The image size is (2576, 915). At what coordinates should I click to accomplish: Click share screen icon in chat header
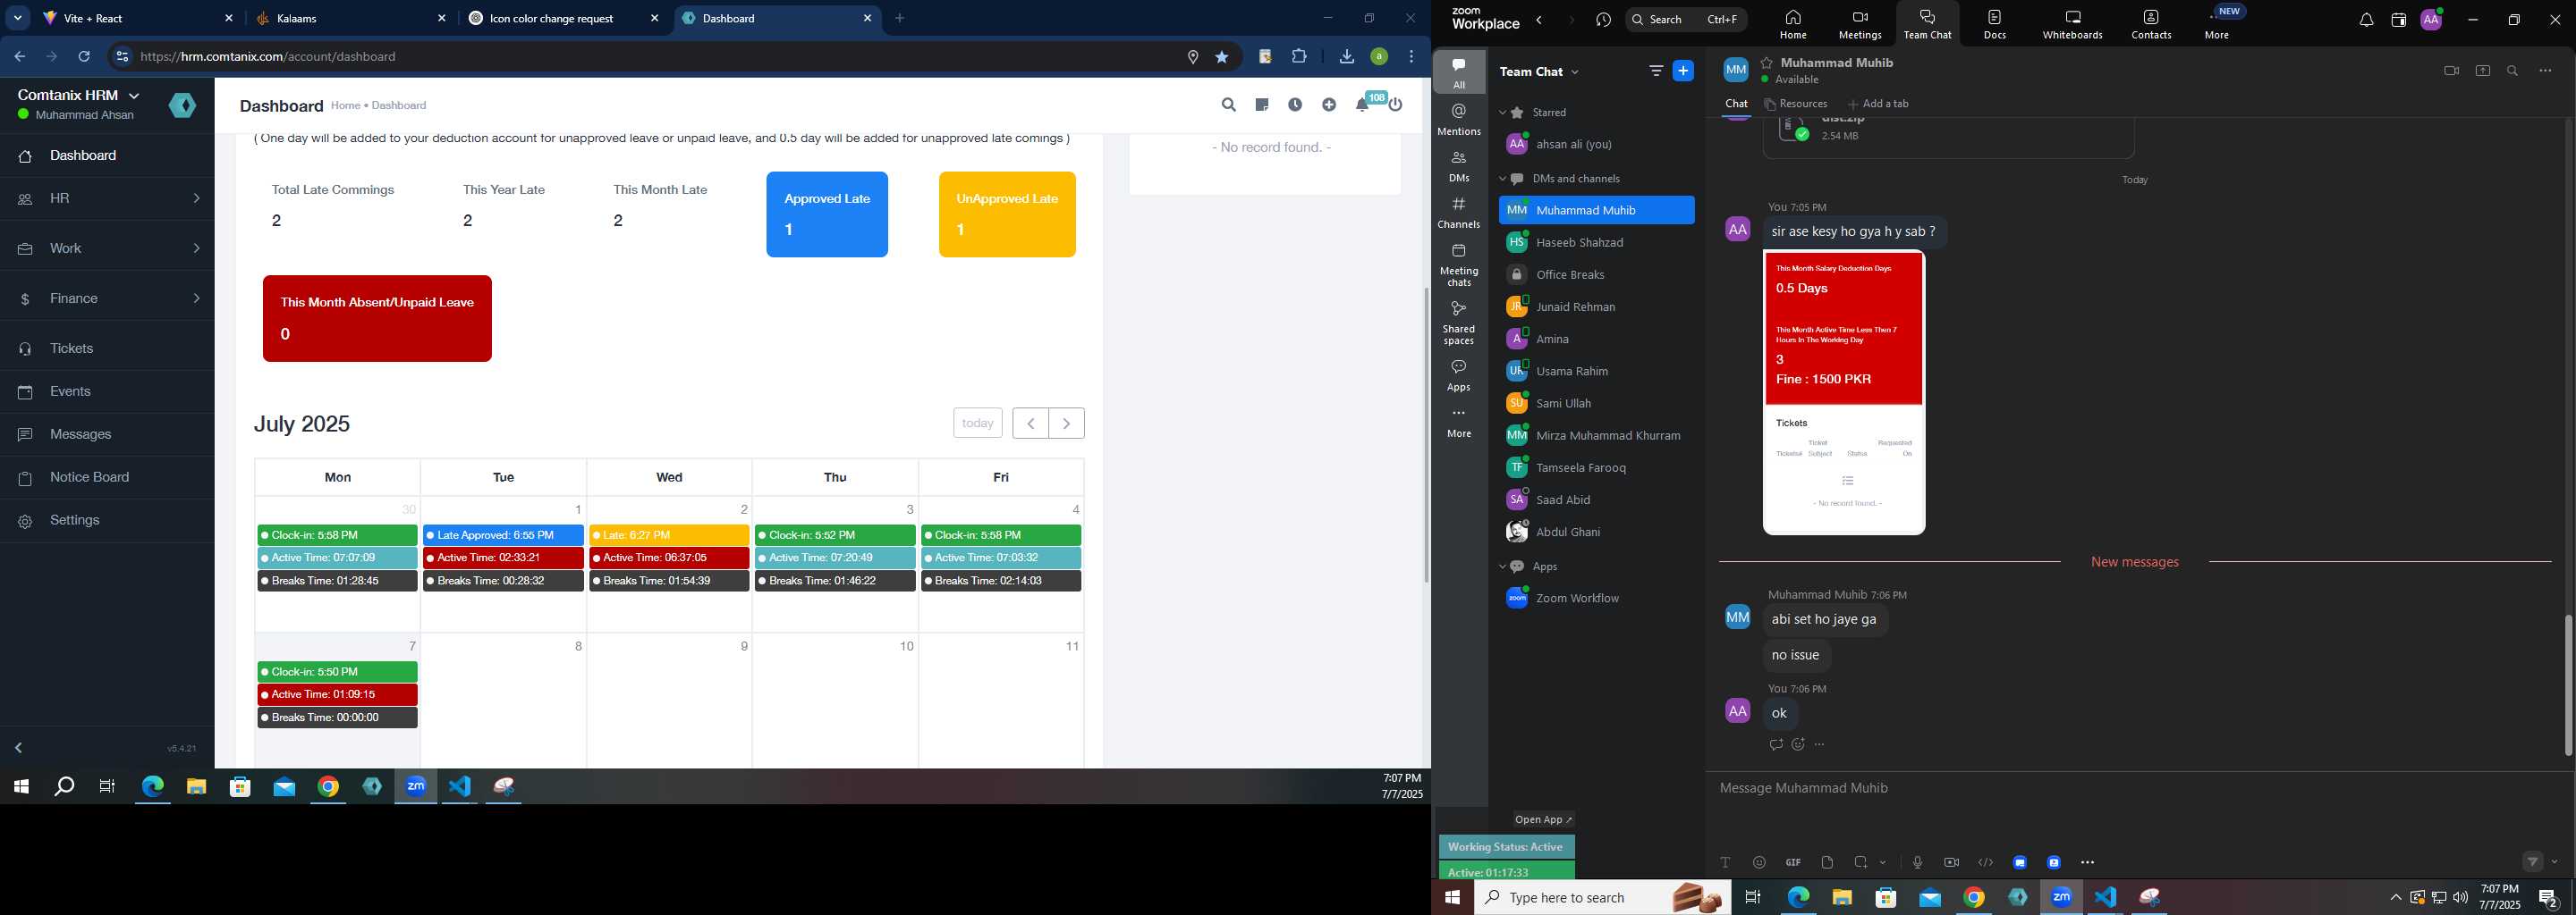click(x=2482, y=71)
